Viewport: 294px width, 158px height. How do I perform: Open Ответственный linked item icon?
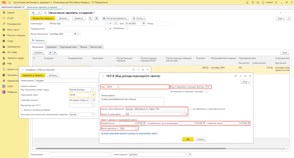coord(190,155)
